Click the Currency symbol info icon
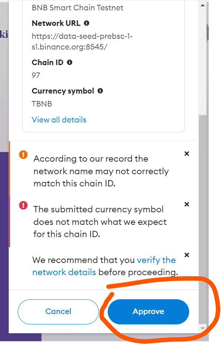Image resolution: width=221 pixels, height=344 pixels. (x=100, y=91)
